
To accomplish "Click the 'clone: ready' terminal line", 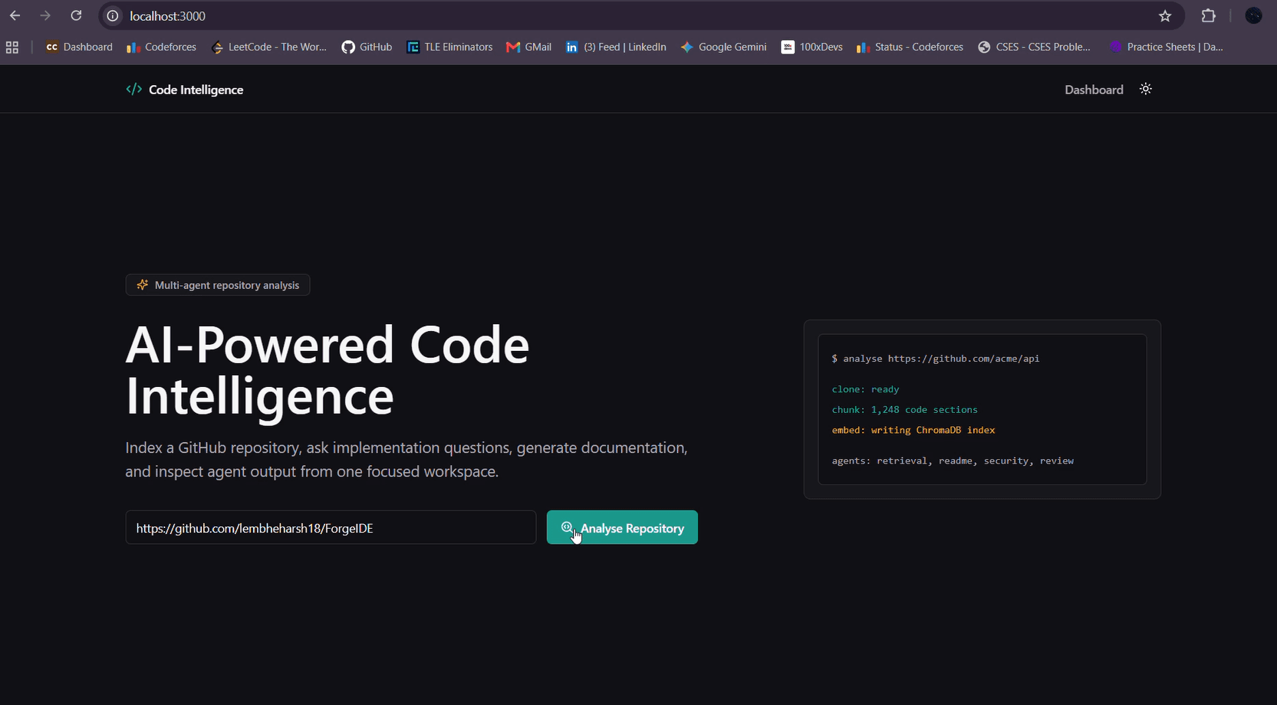I will click(865, 389).
